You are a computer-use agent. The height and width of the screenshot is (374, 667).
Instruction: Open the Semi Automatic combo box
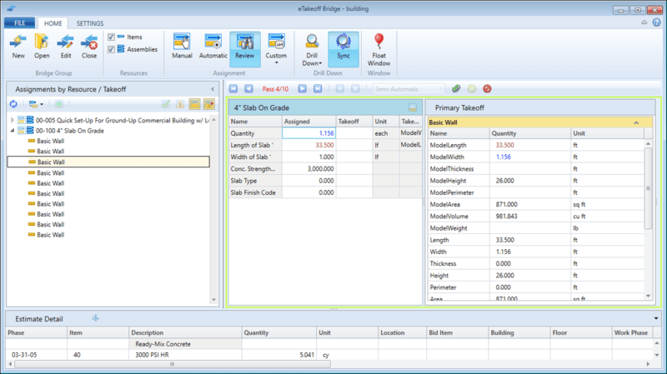pos(409,89)
